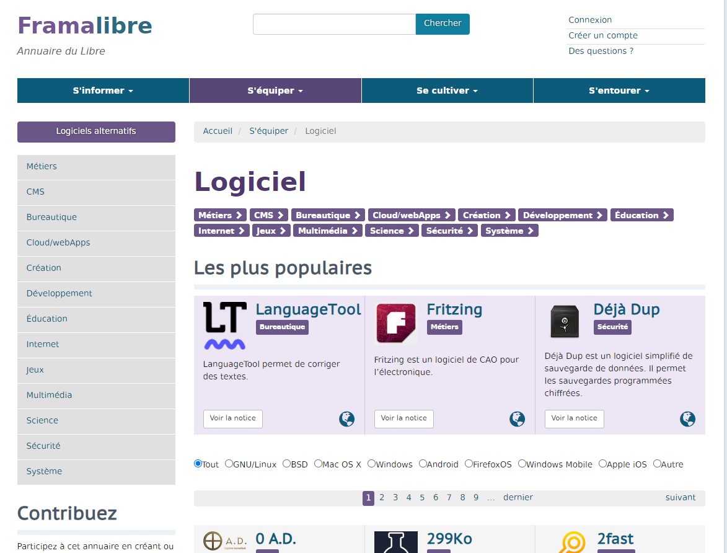The width and height of the screenshot is (727, 553).
Task: Click the Sécurité tag on Déjà Dup card
Action: (x=612, y=327)
